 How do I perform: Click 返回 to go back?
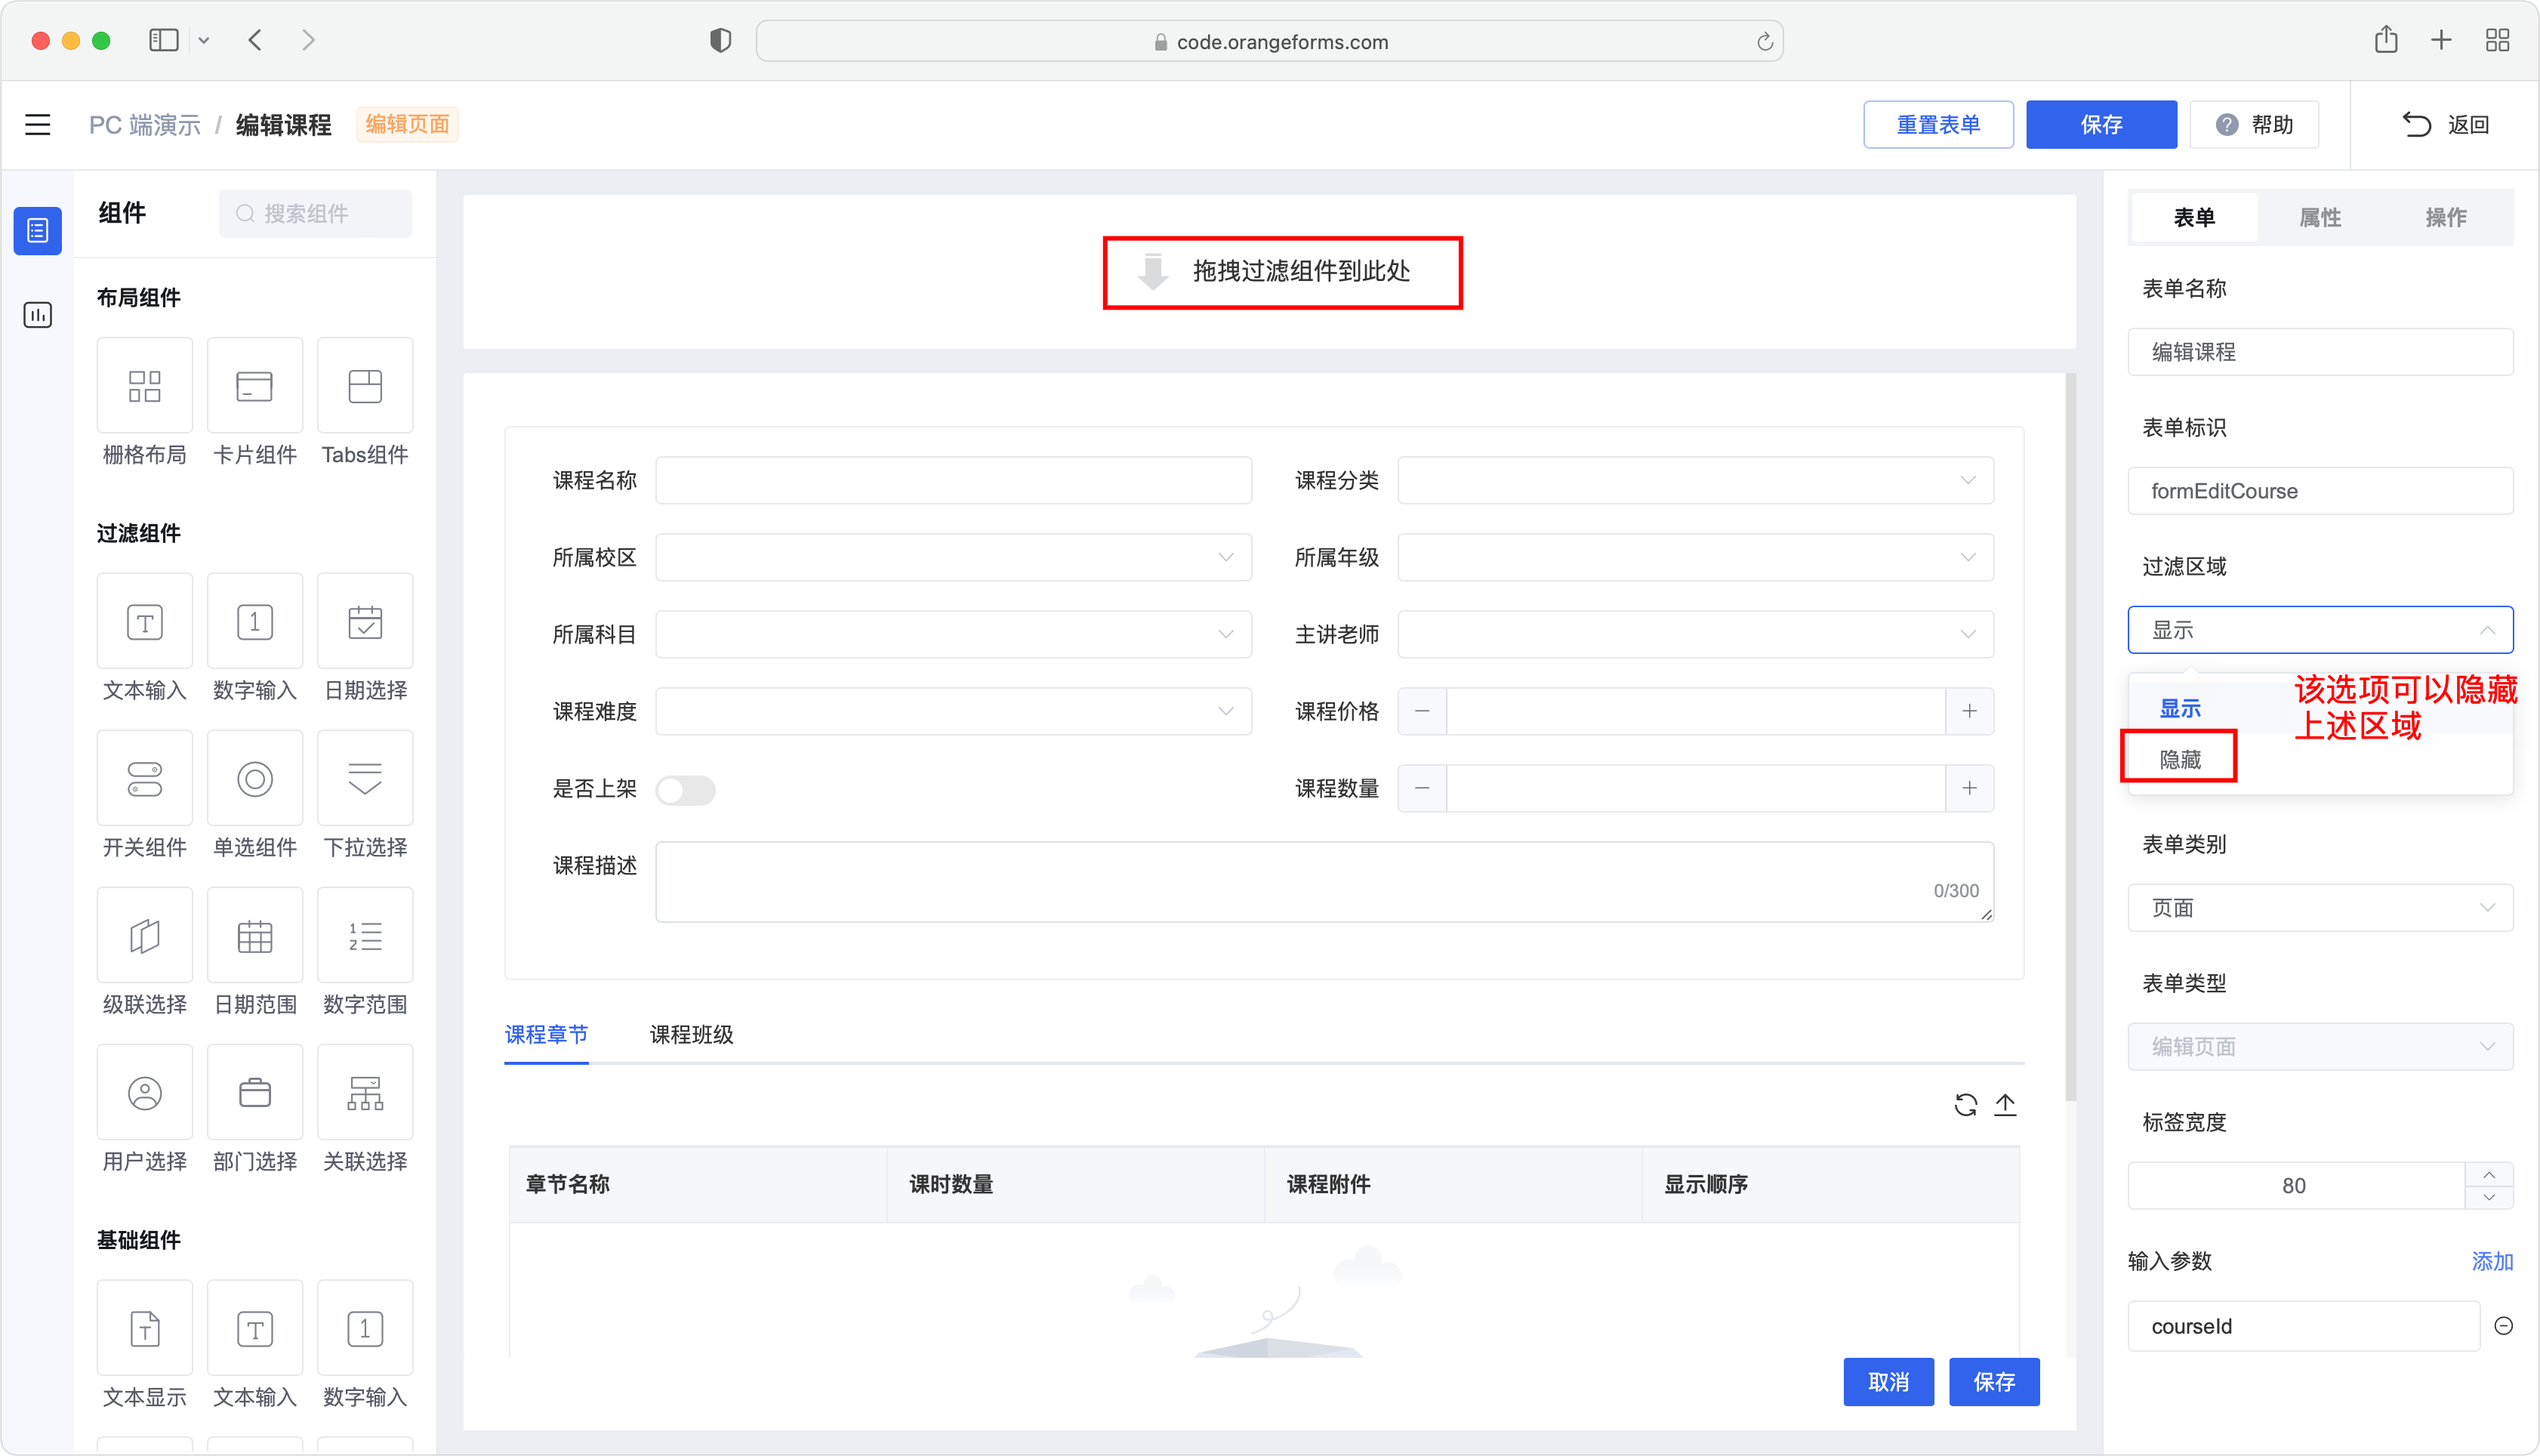pyautogui.click(x=2446, y=125)
